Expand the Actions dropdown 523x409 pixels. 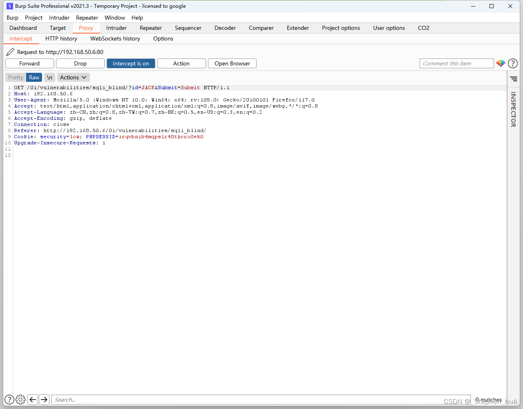[x=73, y=77]
